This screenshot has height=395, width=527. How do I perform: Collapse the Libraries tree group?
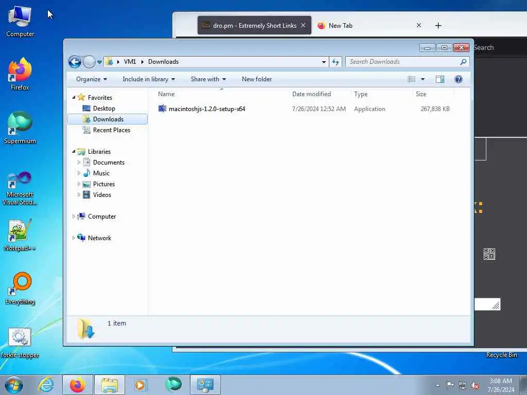coord(74,152)
